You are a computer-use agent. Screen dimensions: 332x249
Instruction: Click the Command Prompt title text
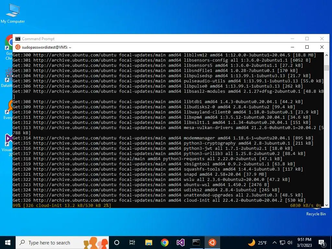[38, 39]
